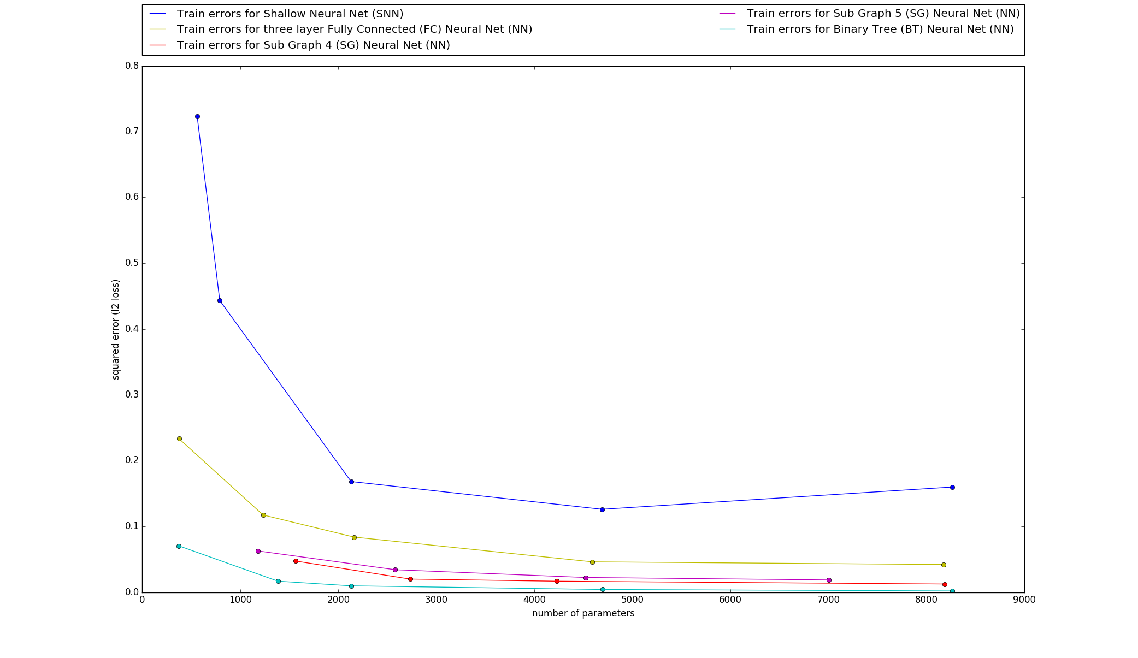Image resolution: width=1138 pixels, height=658 pixels.
Task: Click the rightmost magenta Sub Graph 5 point
Action: pyautogui.click(x=829, y=580)
